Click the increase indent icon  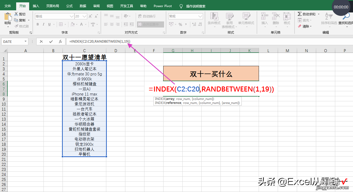132,24
